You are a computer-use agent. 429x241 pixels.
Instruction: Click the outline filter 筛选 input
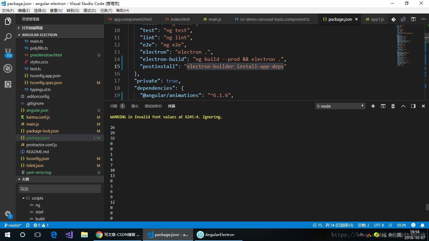click(x=60, y=189)
